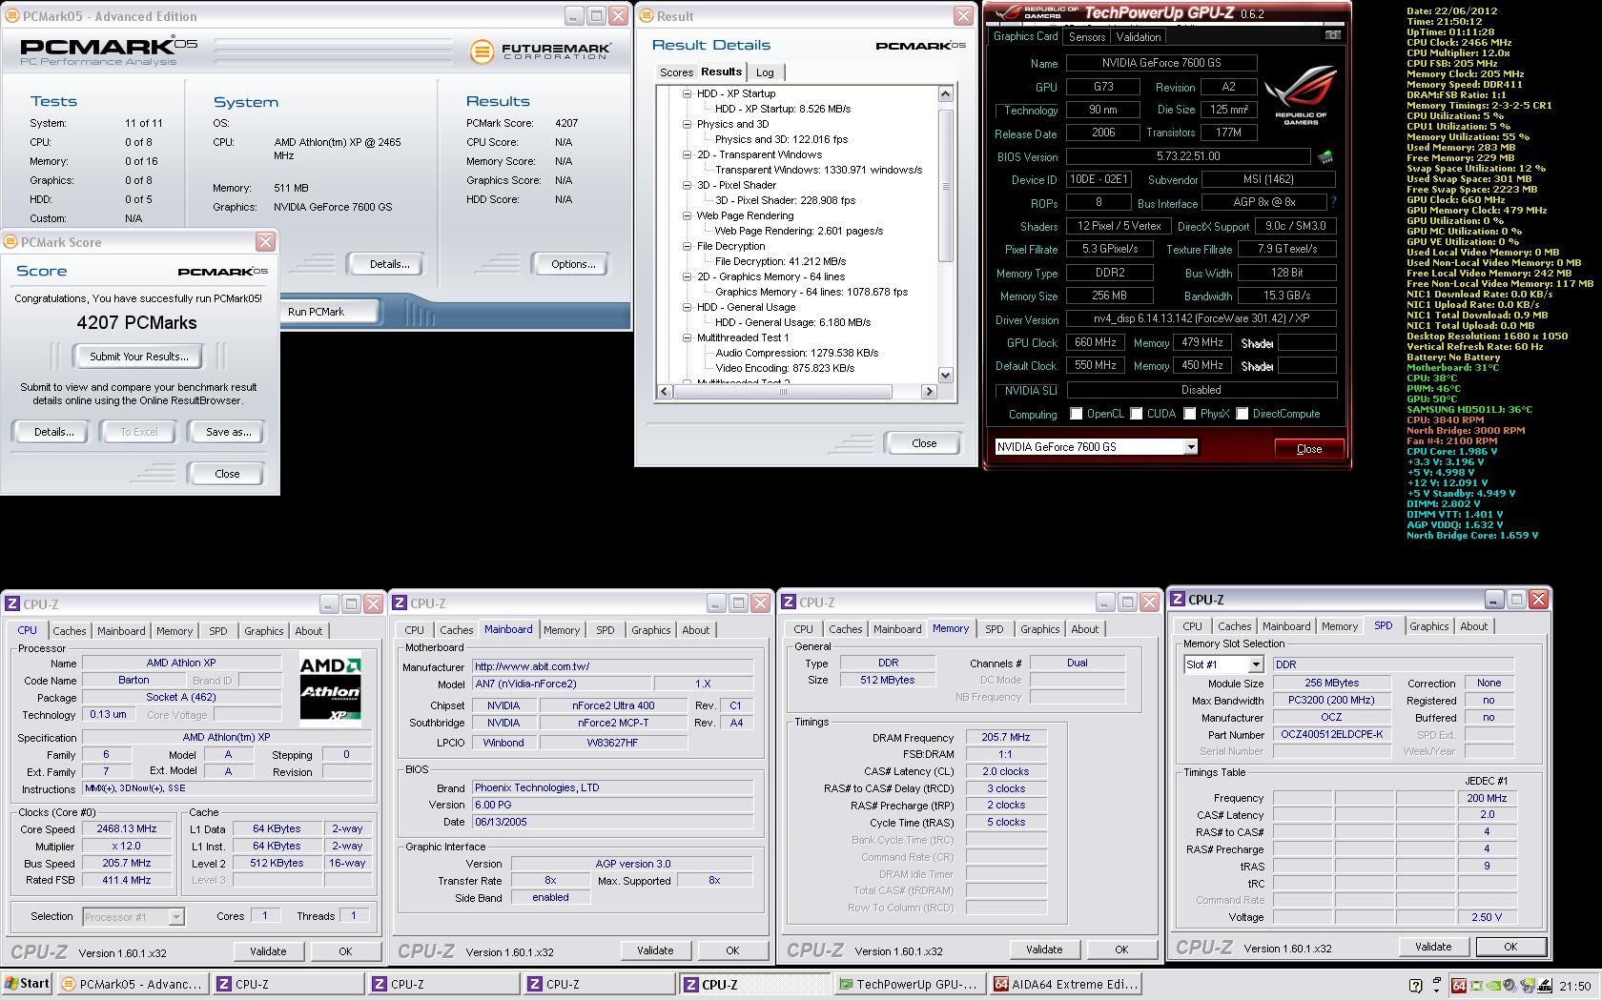Click Close button in Result Details window
The width and height of the screenshot is (1602, 1001).
point(924,443)
